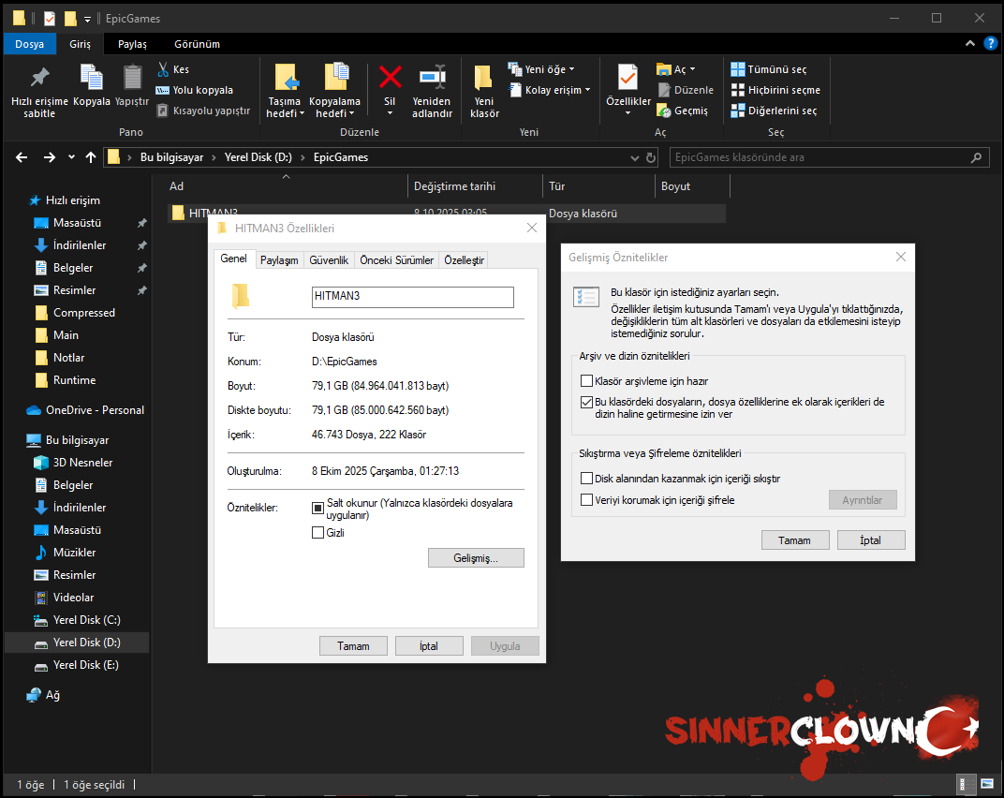
Task: Click the refresh icon beside address bar
Action: (x=651, y=157)
